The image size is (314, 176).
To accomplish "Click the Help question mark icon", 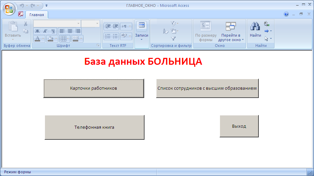I will click(x=286, y=14).
